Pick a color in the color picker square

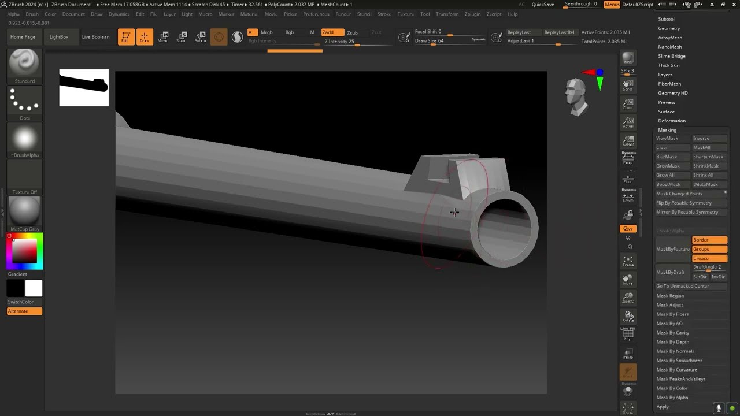coord(25,251)
